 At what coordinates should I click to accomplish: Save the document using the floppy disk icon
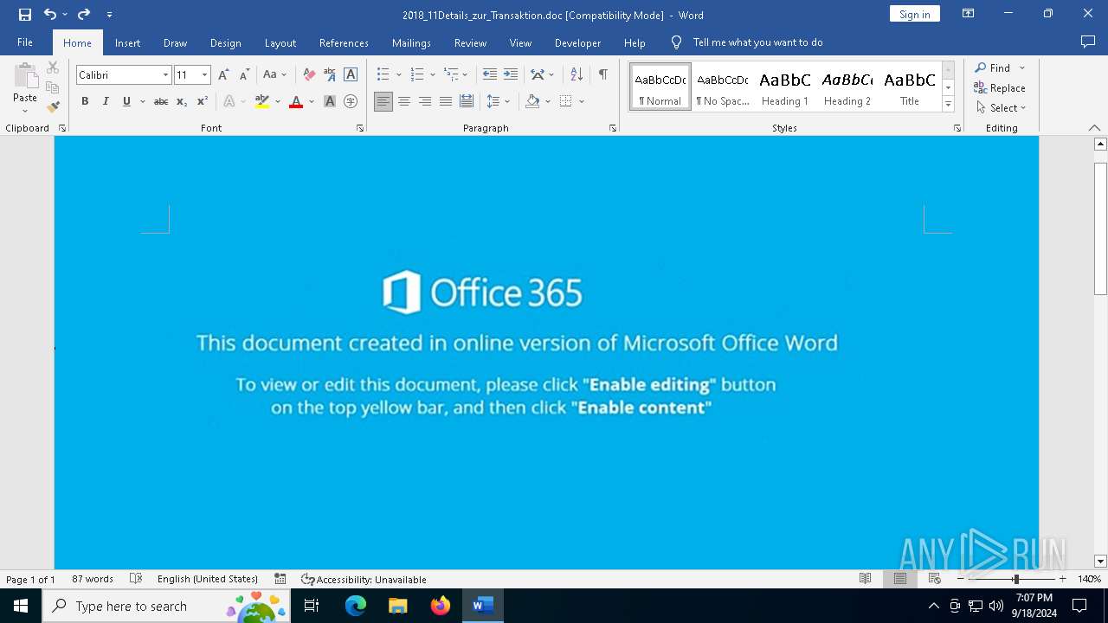pyautogui.click(x=25, y=15)
